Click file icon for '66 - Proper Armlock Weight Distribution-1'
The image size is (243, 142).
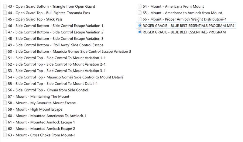point(139,19)
